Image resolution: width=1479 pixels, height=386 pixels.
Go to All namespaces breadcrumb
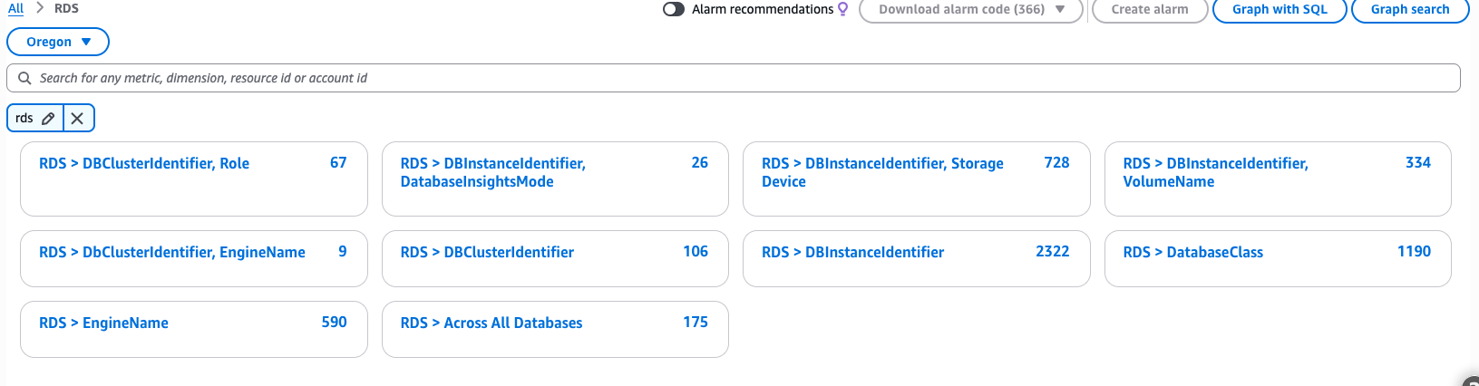(x=15, y=8)
